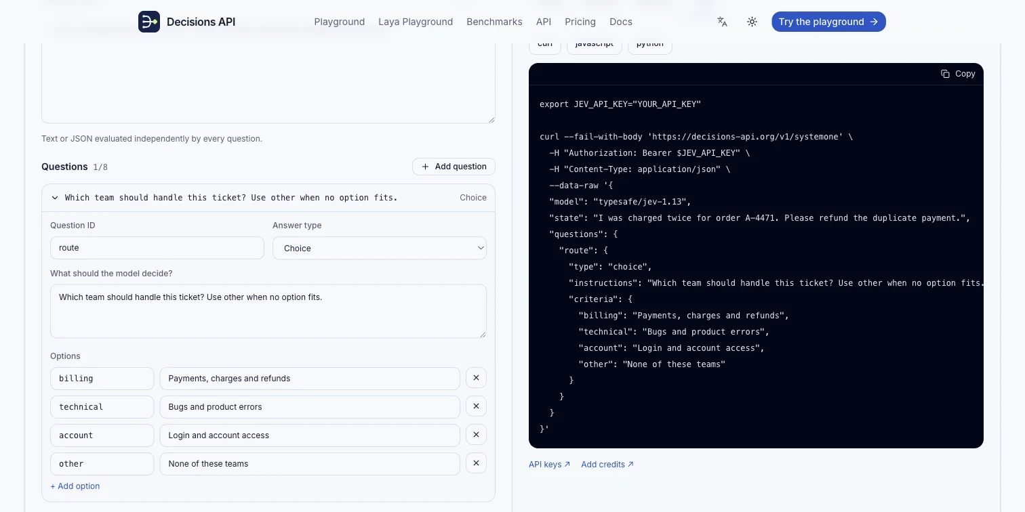Click the Decisions API logo icon

click(149, 22)
